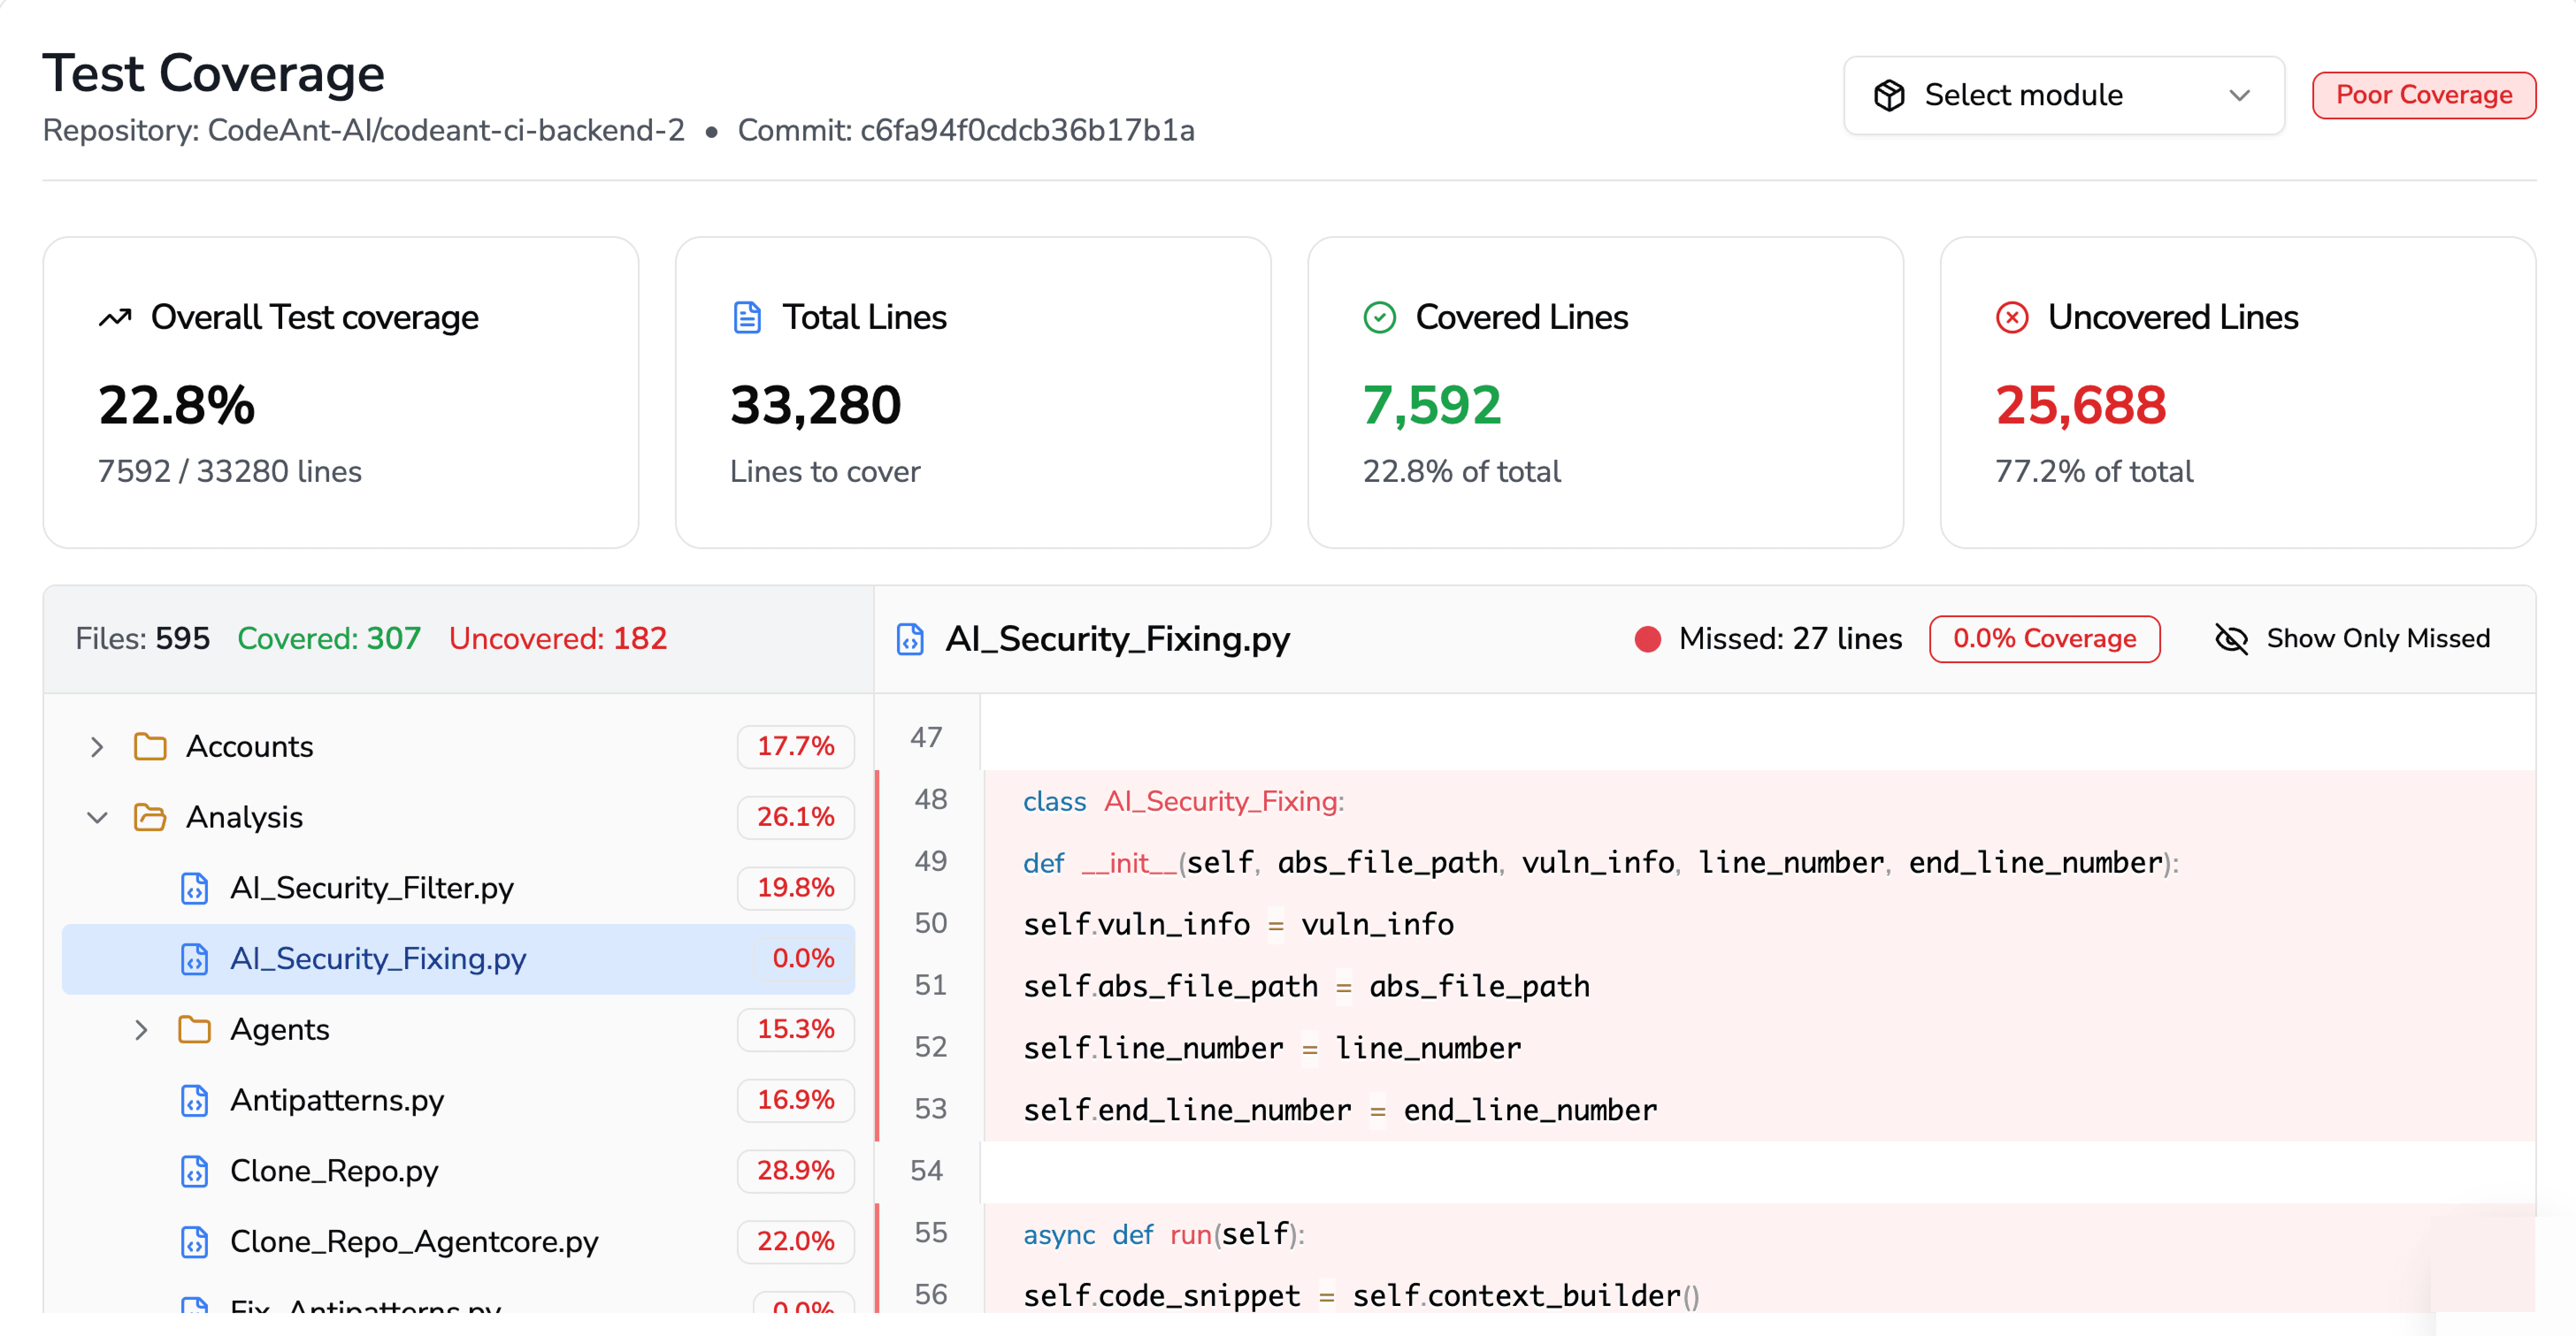Image resolution: width=2576 pixels, height=1336 pixels.
Task: Click the 25,688 uncovered lines value
Action: 2081,406
